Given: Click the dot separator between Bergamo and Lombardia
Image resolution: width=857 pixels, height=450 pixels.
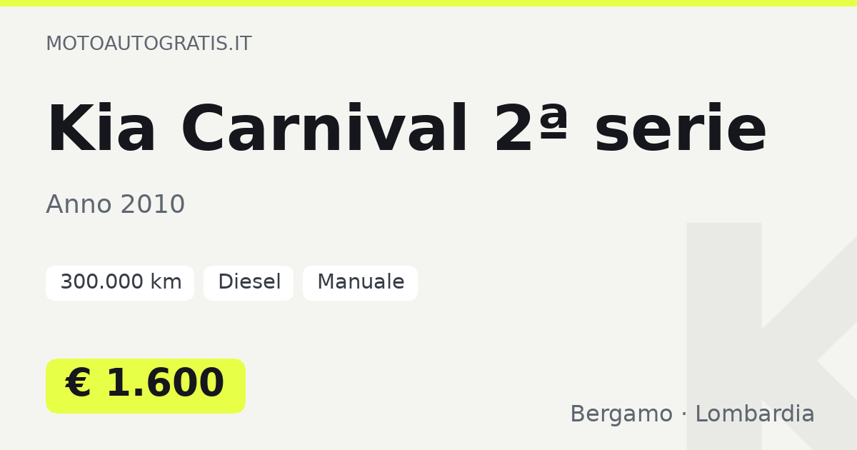Looking at the screenshot, I should click(x=684, y=414).
